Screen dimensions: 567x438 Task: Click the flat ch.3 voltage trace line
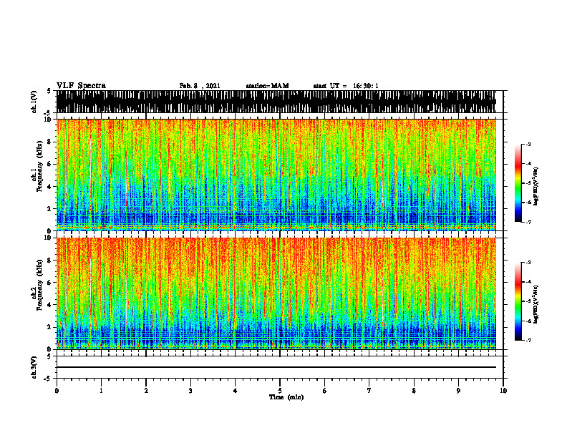click(x=276, y=367)
